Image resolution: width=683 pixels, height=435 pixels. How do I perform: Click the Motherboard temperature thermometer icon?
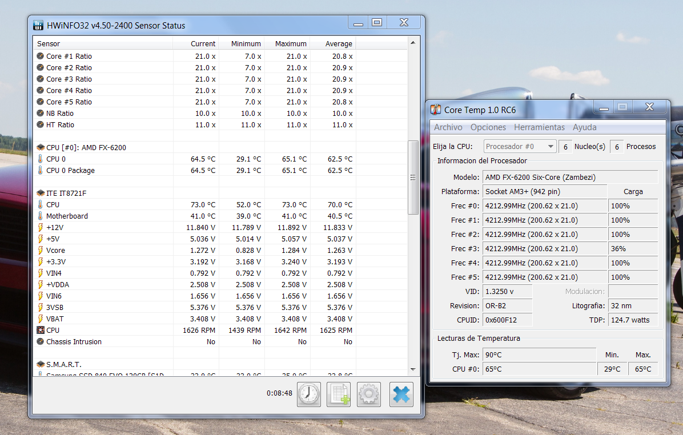point(40,216)
